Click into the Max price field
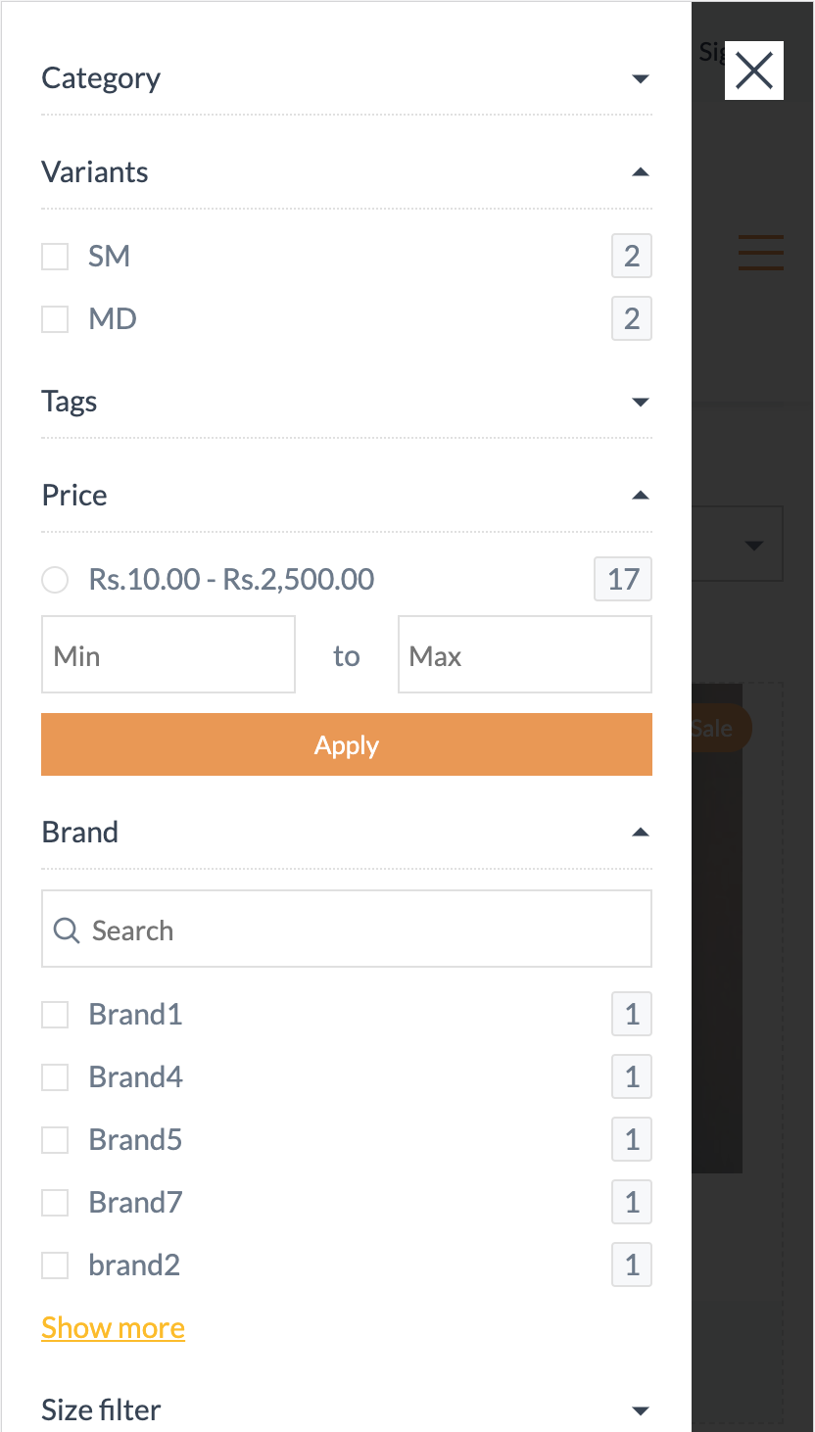 pos(524,655)
